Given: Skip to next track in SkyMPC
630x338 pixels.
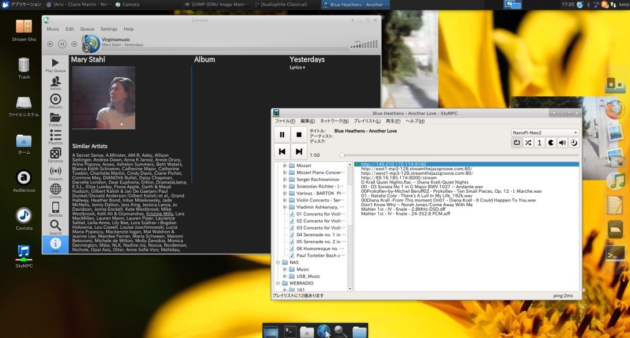Looking at the screenshot, I should click(x=299, y=152).
